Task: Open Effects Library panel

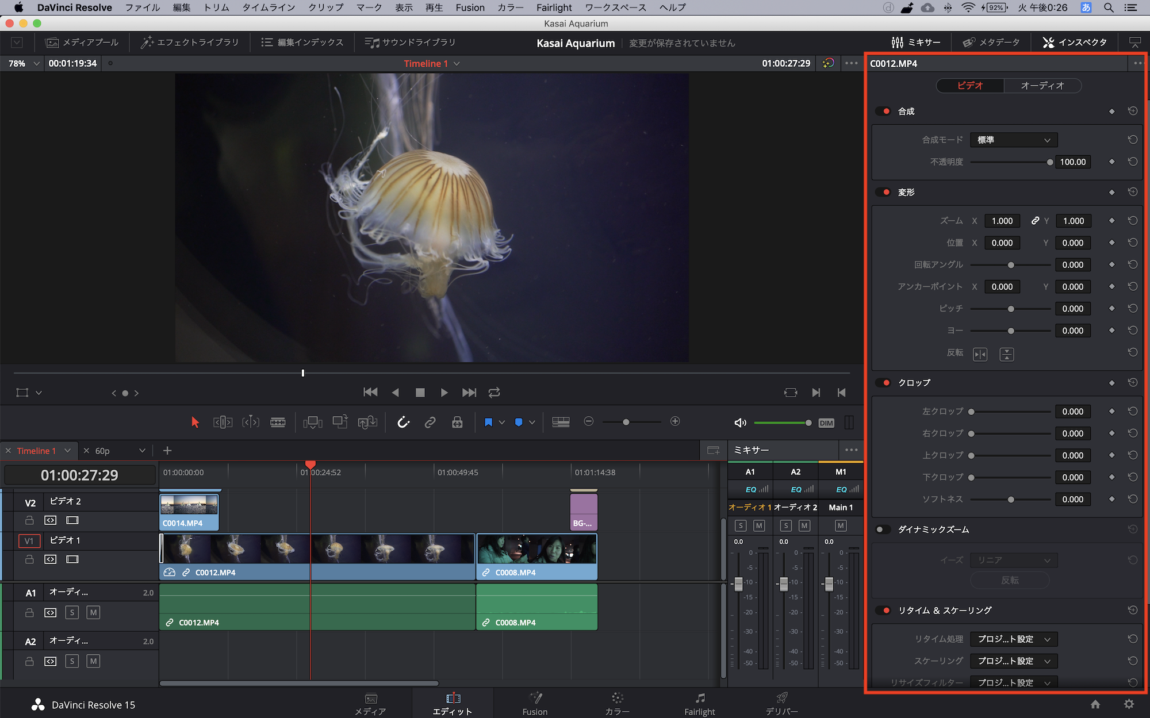Action: click(x=190, y=43)
